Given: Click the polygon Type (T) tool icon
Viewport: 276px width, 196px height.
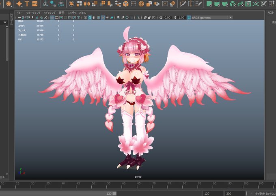Looking at the screenshot, I should pos(27,4).
